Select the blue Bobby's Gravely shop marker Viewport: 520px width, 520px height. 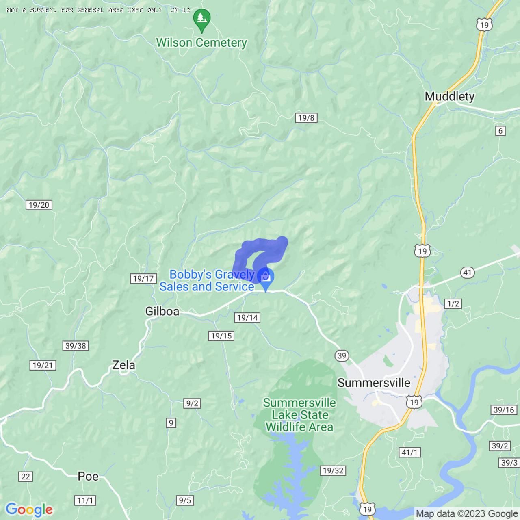(x=266, y=279)
